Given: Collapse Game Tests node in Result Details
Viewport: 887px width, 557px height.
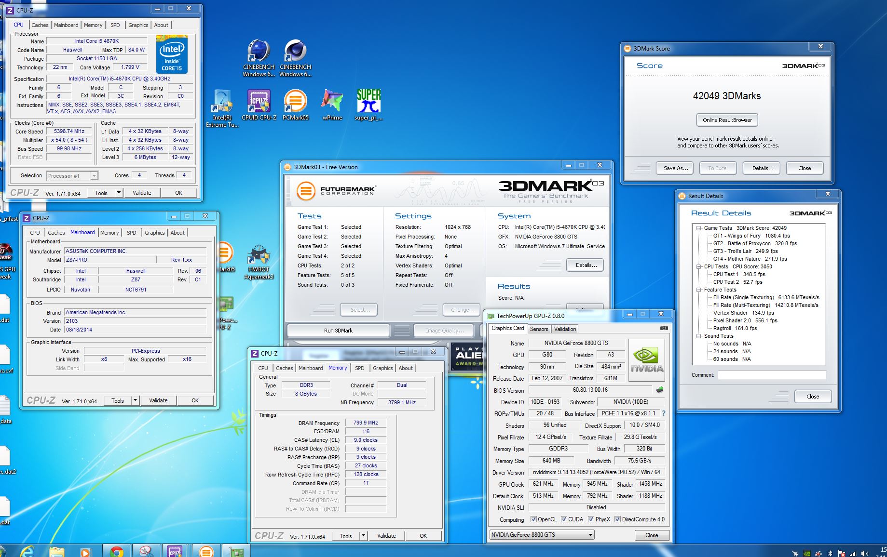Looking at the screenshot, I should click(698, 228).
